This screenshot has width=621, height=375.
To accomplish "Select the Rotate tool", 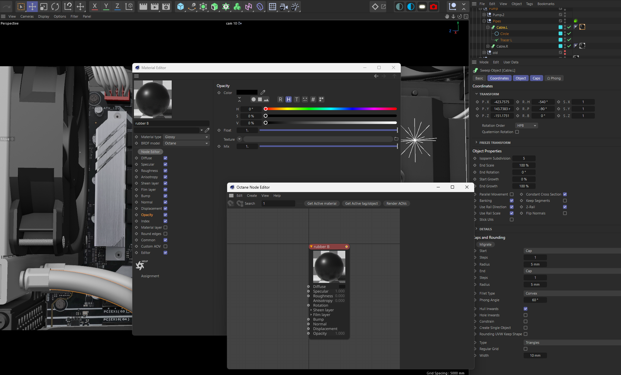I will (x=55, y=6).
